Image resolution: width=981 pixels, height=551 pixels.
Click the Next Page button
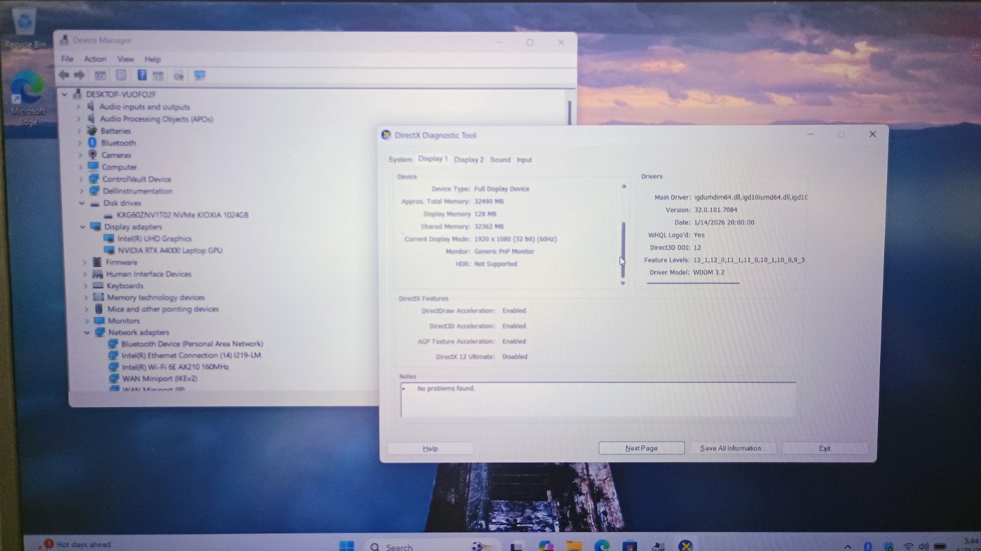coord(641,448)
